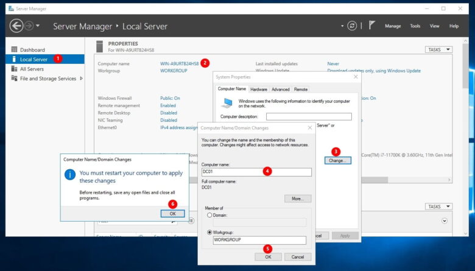Click computer name WIN-A9URTB24HS8 link
This screenshot has width=475, height=271.
point(179,63)
